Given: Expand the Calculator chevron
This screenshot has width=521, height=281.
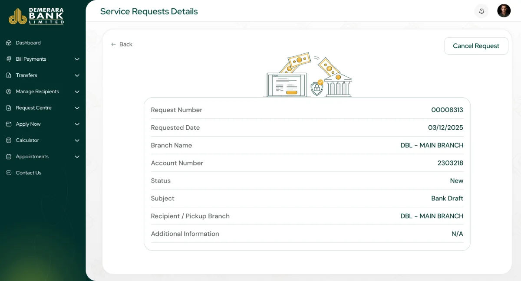Looking at the screenshot, I should (77, 140).
